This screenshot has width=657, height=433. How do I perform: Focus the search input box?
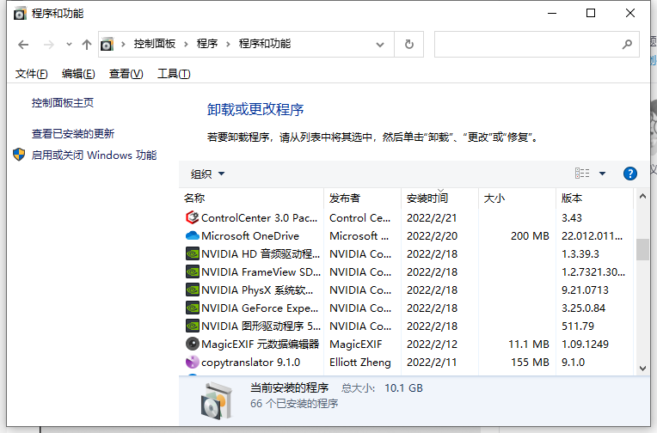click(528, 44)
